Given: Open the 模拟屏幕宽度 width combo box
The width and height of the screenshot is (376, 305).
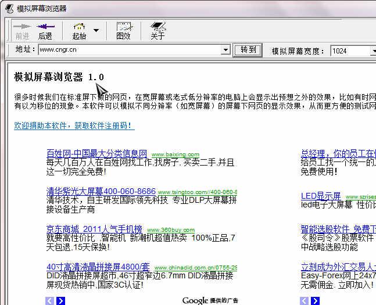Looking at the screenshot, I should (372, 51).
